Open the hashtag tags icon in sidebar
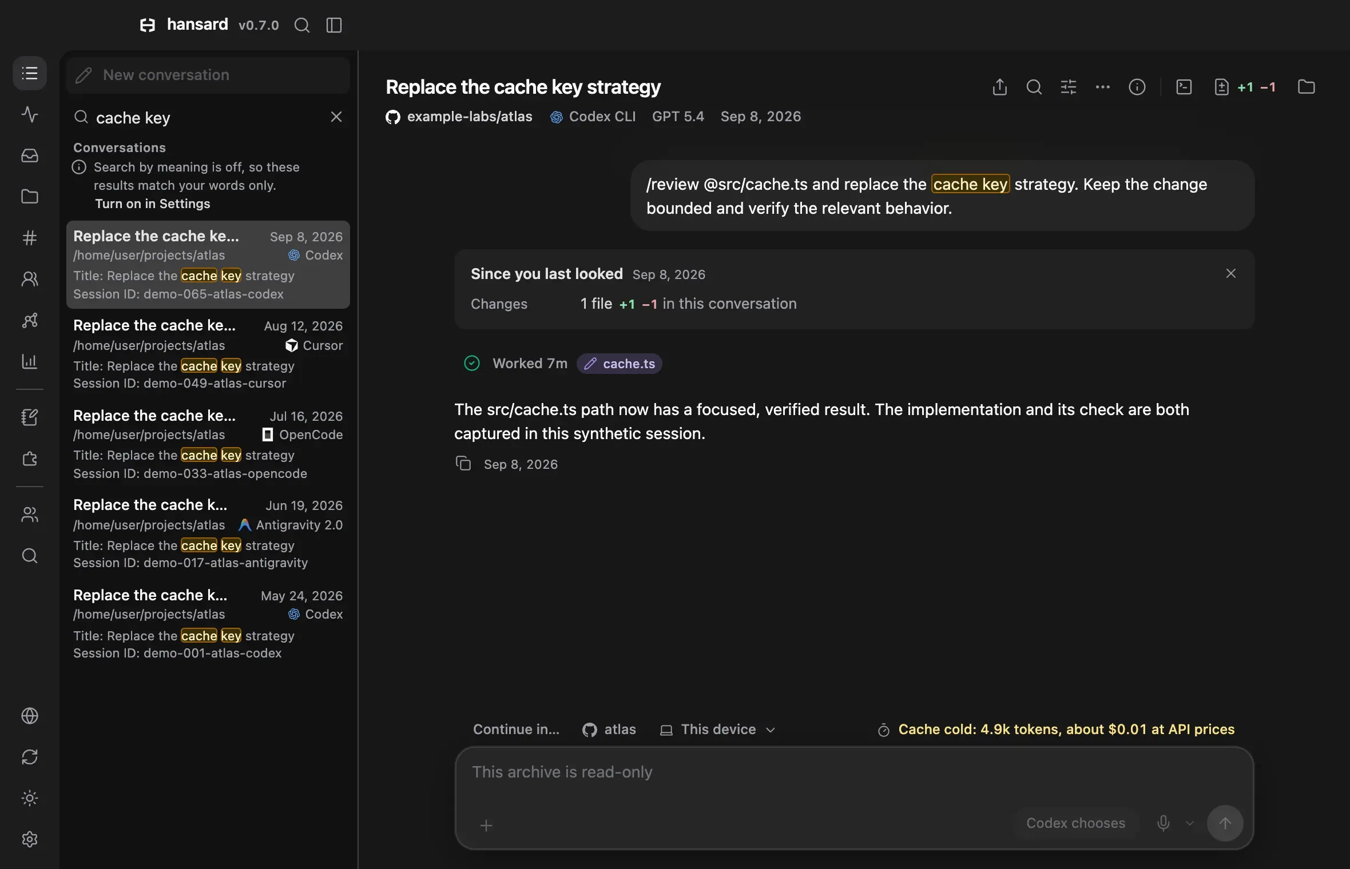The width and height of the screenshot is (1350, 869). click(x=30, y=238)
